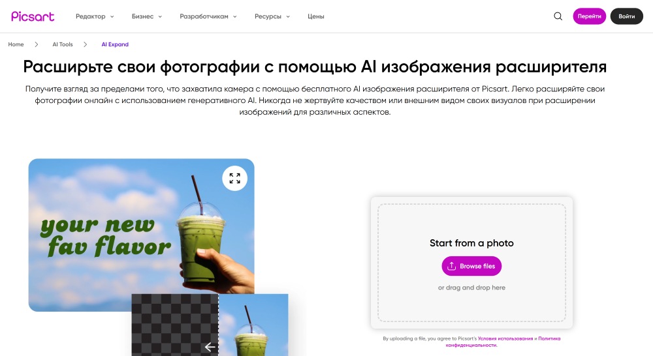
Task: Click breadcrumb chevron after AI Tools
Action: point(86,44)
